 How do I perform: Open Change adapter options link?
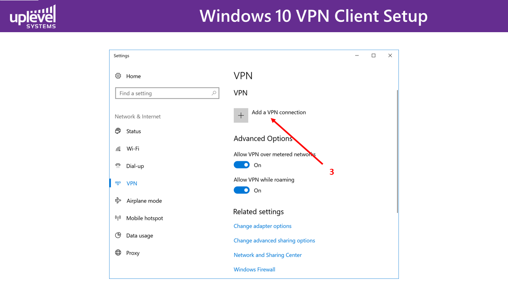[x=262, y=226]
